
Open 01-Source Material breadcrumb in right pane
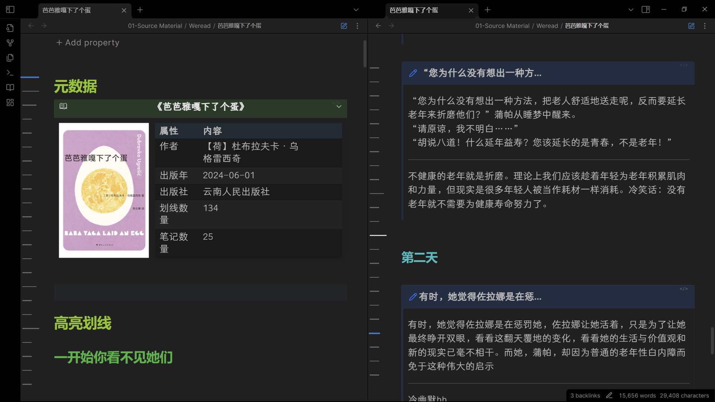pos(502,26)
